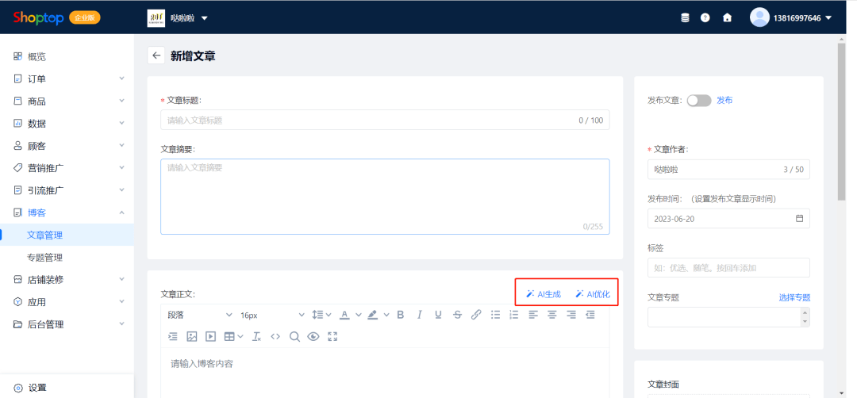Insert a hyperlink using the link icon
Image resolution: width=857 pixels, height=398 pixels.
coord(476,315)
